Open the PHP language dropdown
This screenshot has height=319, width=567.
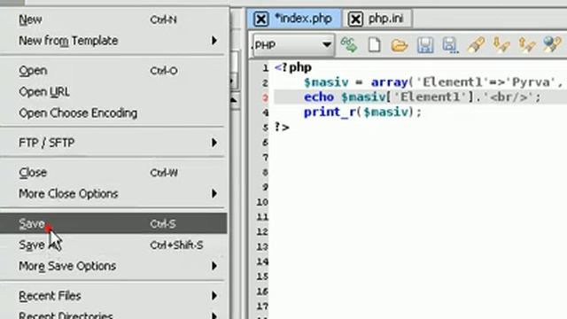(293, 45)
